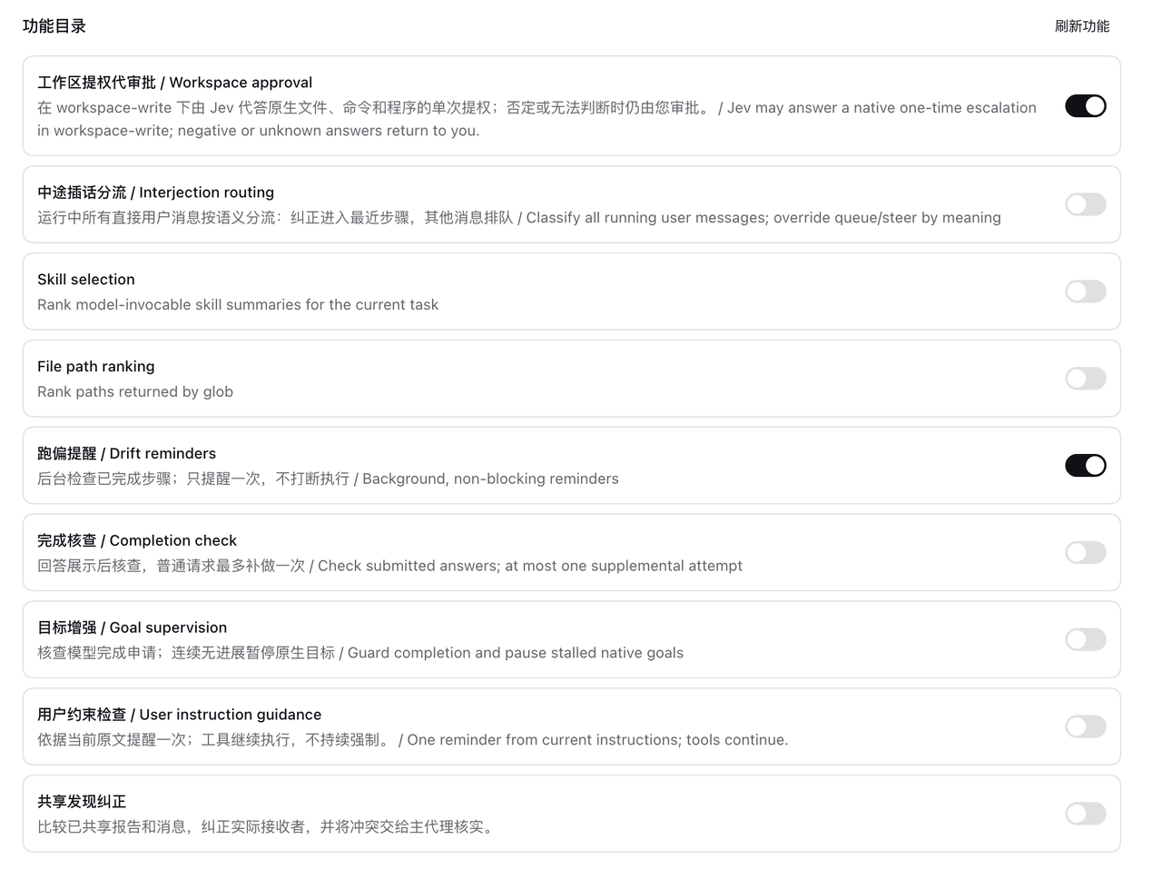Viewport: 1162px width, 869px height.
Task: Select the title "完成核查 / Completion check"
Action: [x=137, y=541]
